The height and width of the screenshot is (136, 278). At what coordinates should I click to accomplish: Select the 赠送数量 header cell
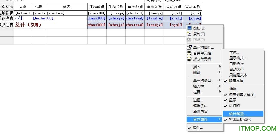pyautogui.click(x=135, y=7)
